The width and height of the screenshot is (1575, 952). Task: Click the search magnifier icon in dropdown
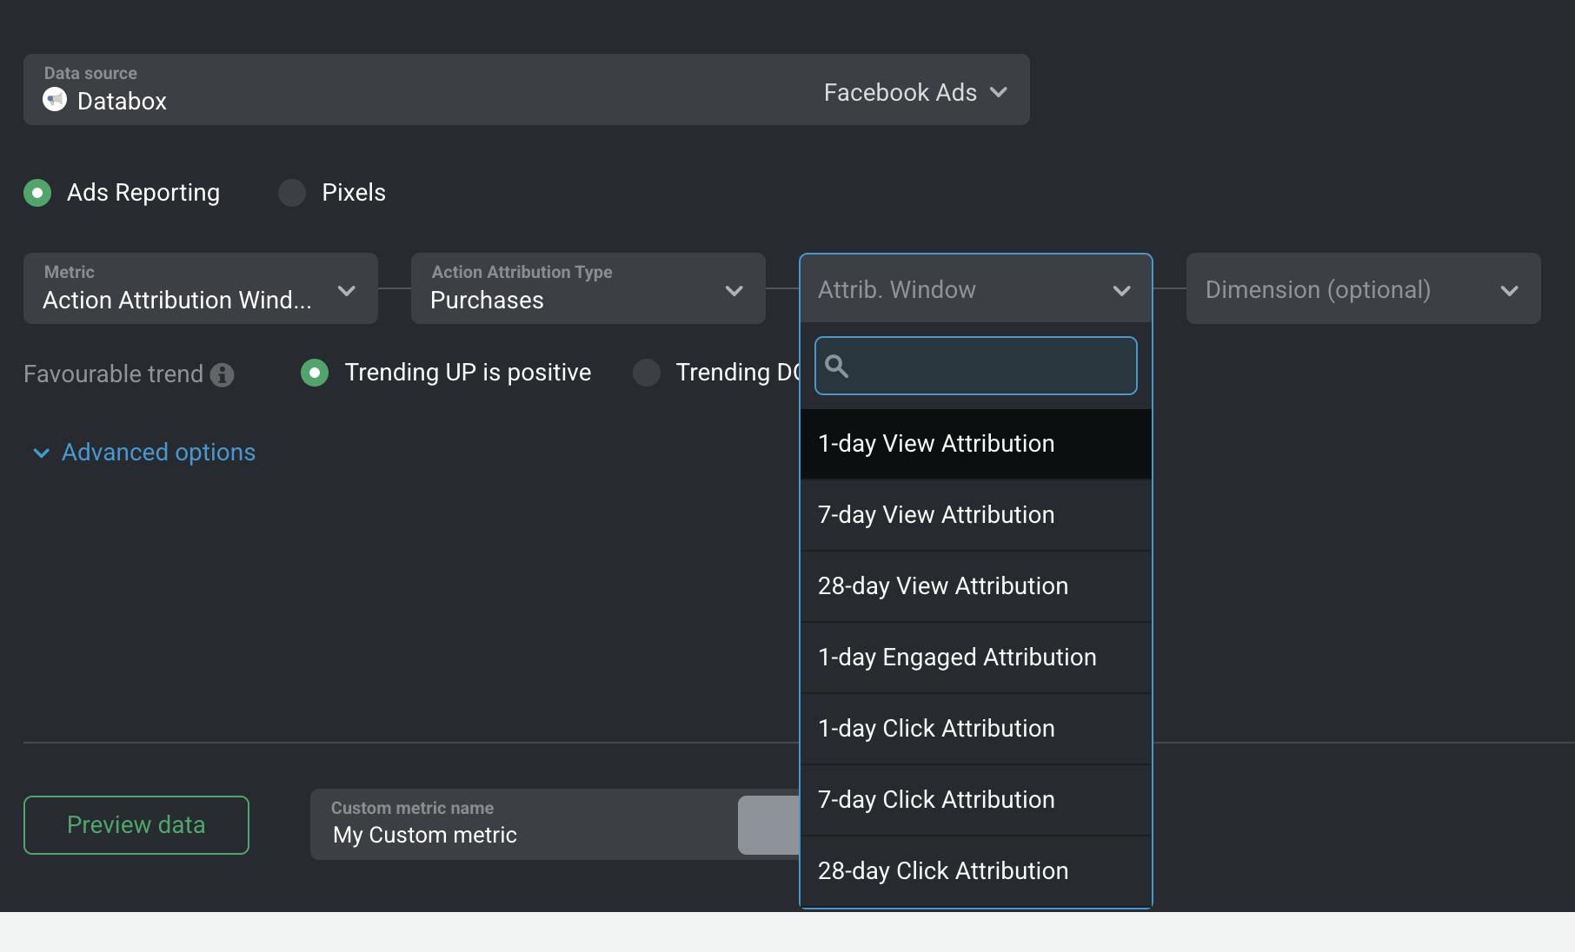pos(837,367)
